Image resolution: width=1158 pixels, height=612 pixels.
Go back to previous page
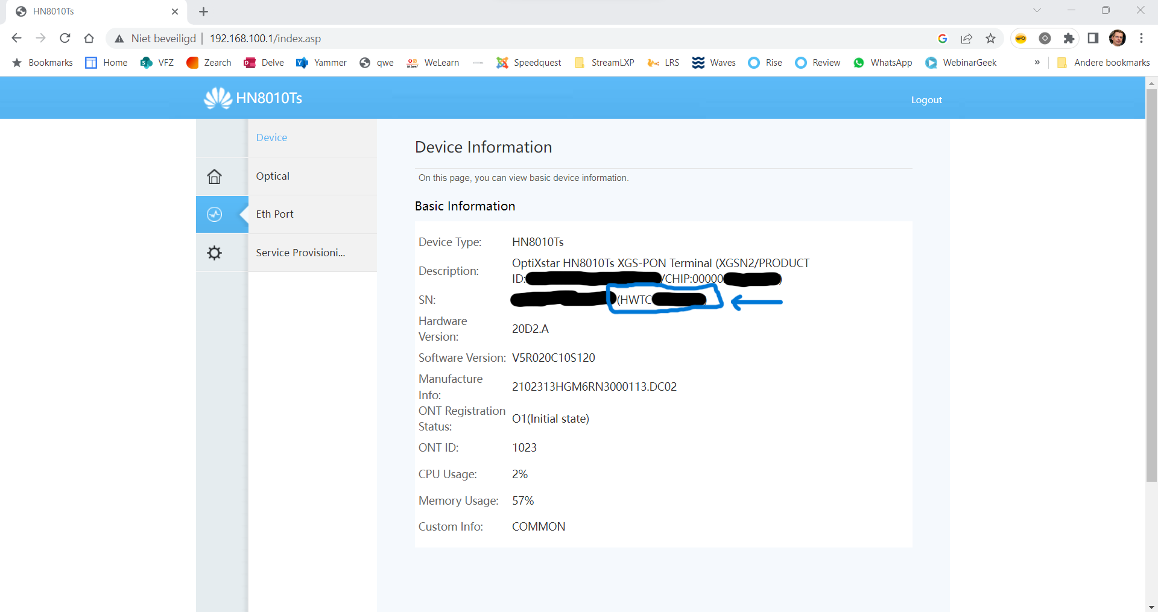[x=16, y=38]
